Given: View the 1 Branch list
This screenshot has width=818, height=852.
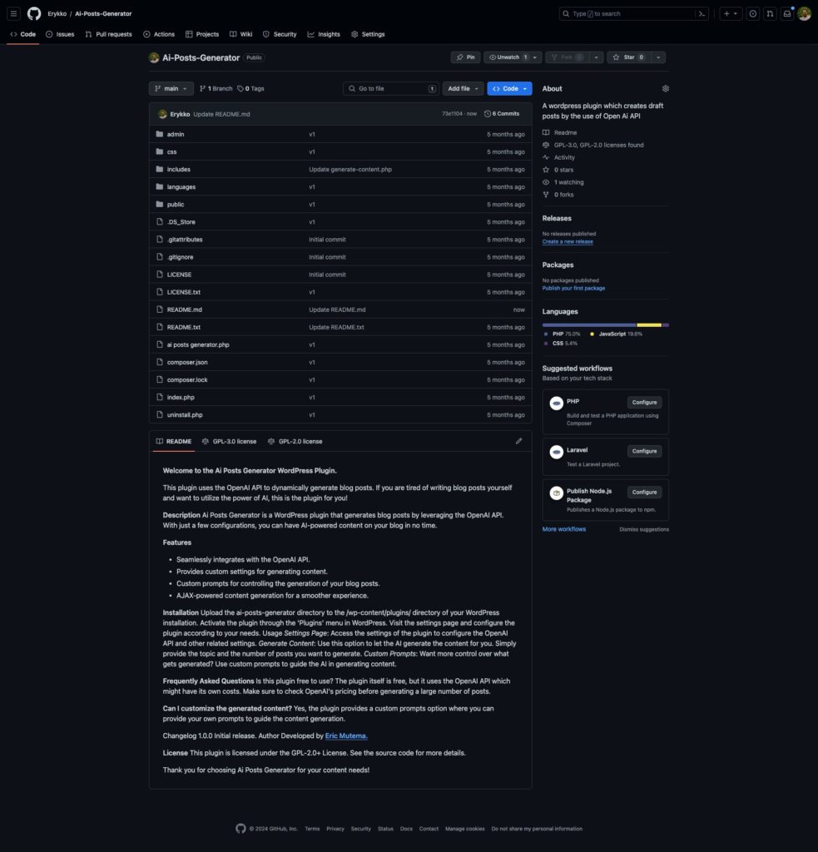Looking at the screenshot, I should [216, 88].
